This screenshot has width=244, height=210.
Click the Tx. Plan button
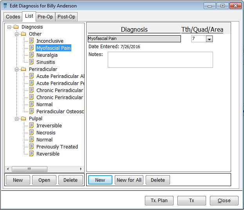[x=159, y=201]
